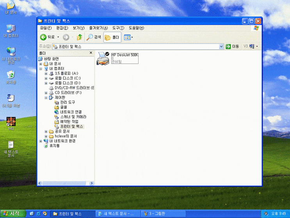
Task: Open the 도구(T) menu
Action: tap(118, 28)
